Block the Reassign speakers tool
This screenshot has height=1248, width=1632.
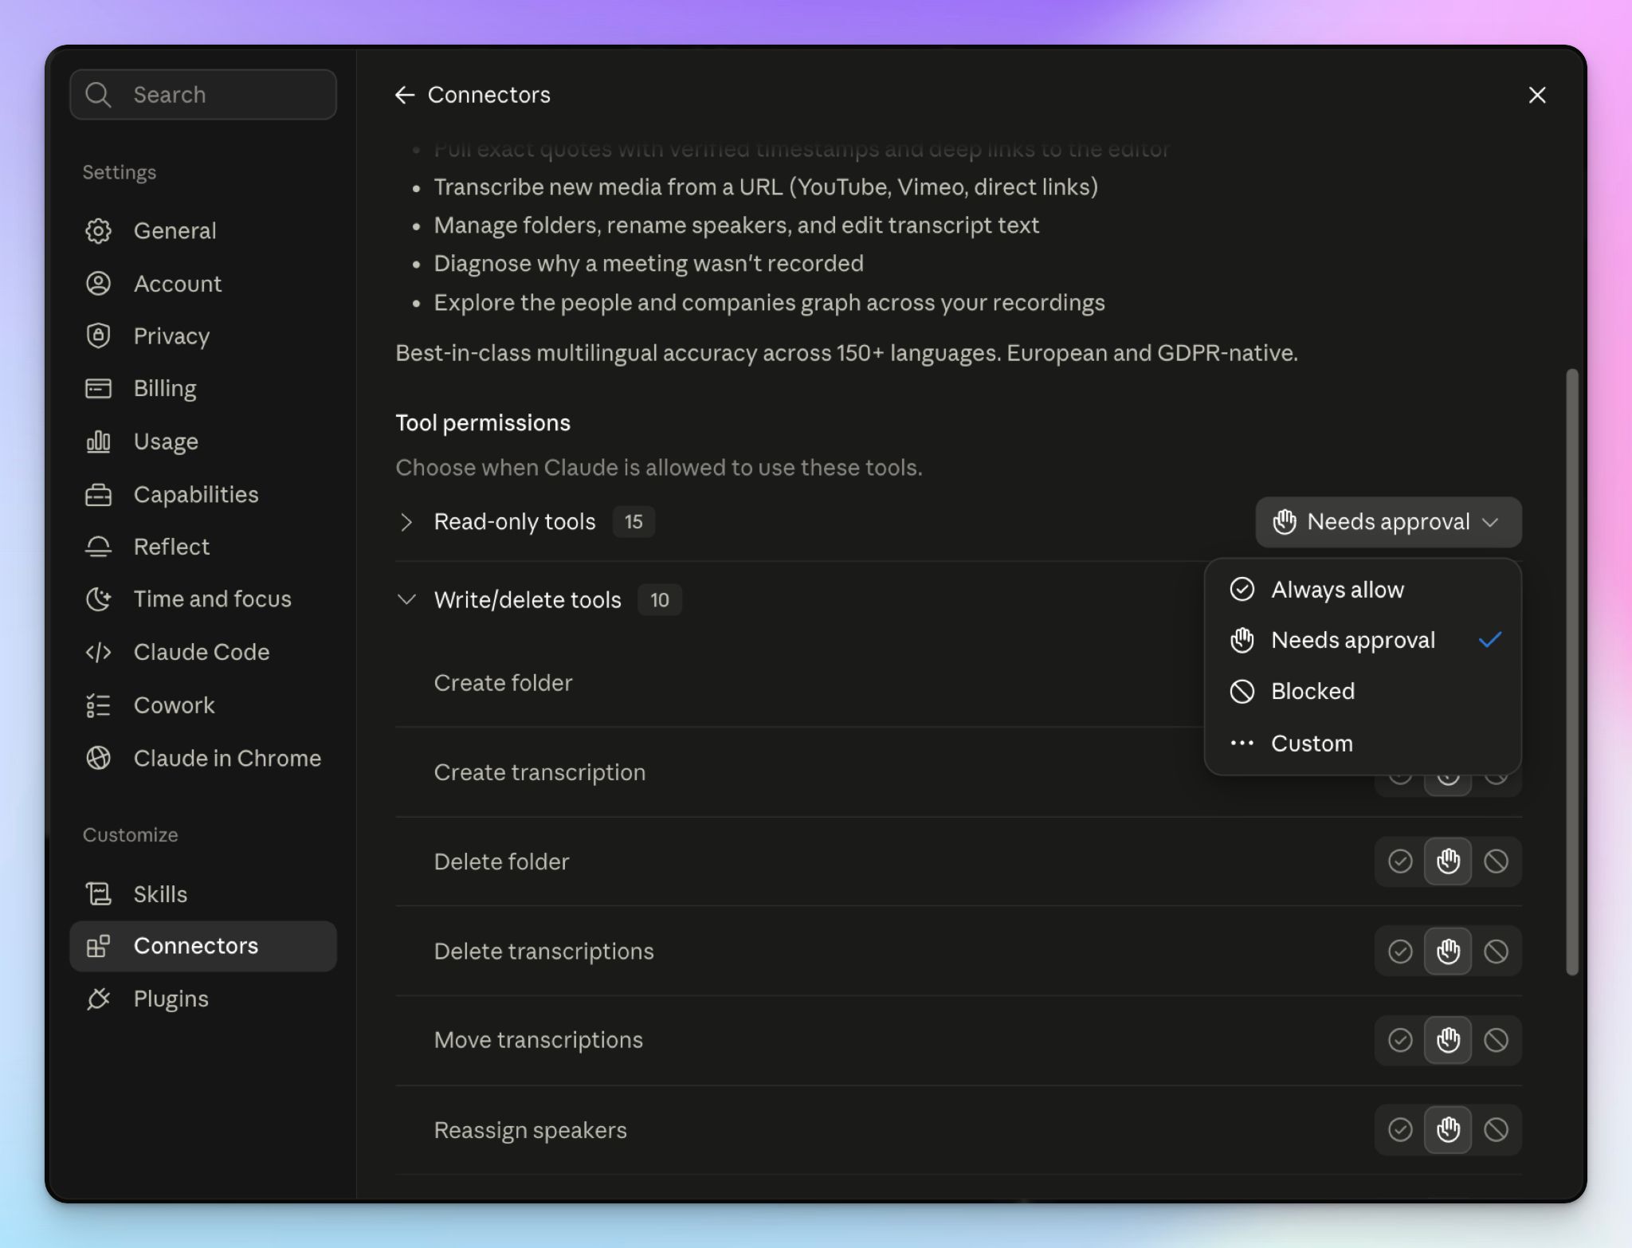pyautogui.click(x=1496, y=1130)
